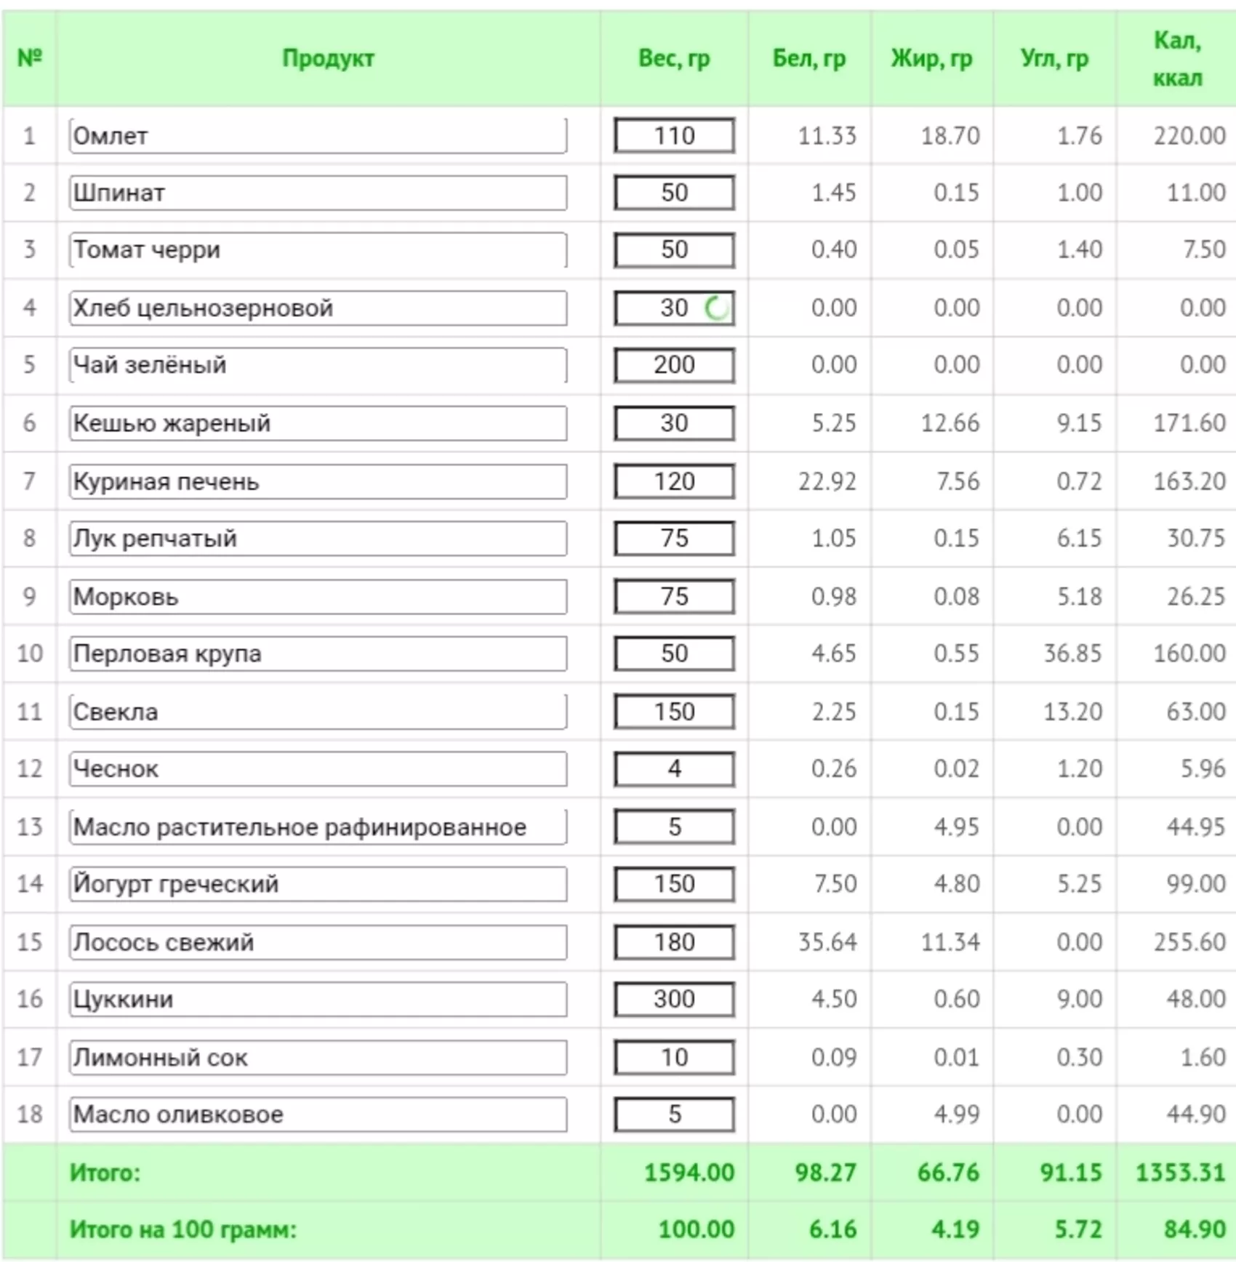Click total weight value 1594.00
This screenshot has height=1262, width=1236.
pos(689,1173)
